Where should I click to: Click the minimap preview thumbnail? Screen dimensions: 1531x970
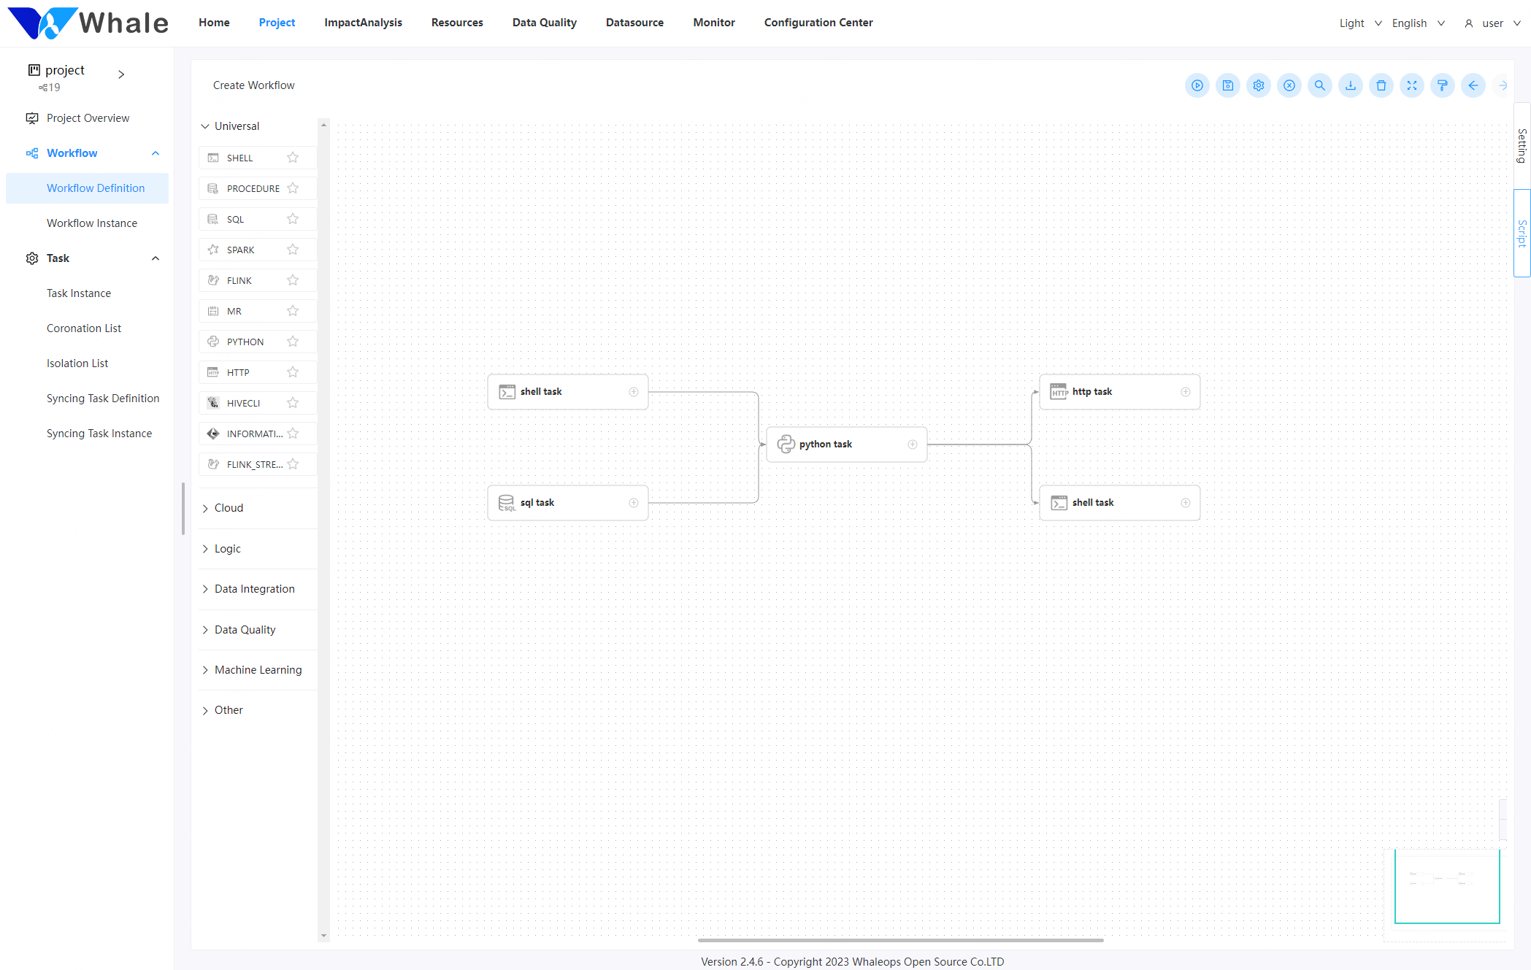(1446, 886)
